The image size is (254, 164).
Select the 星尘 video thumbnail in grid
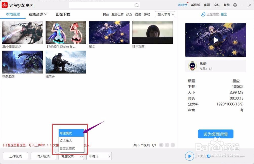tap(109, 32)
